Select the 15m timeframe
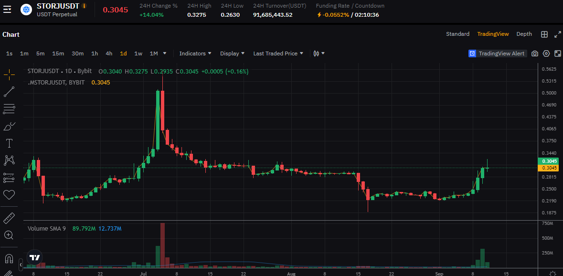Viewport: 563px width, 276px height. [x=58, y=53]
